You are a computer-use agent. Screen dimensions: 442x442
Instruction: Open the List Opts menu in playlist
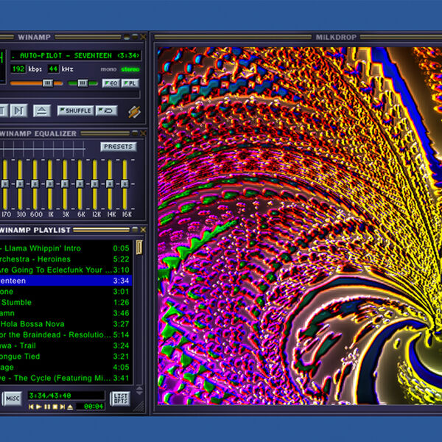120,399
